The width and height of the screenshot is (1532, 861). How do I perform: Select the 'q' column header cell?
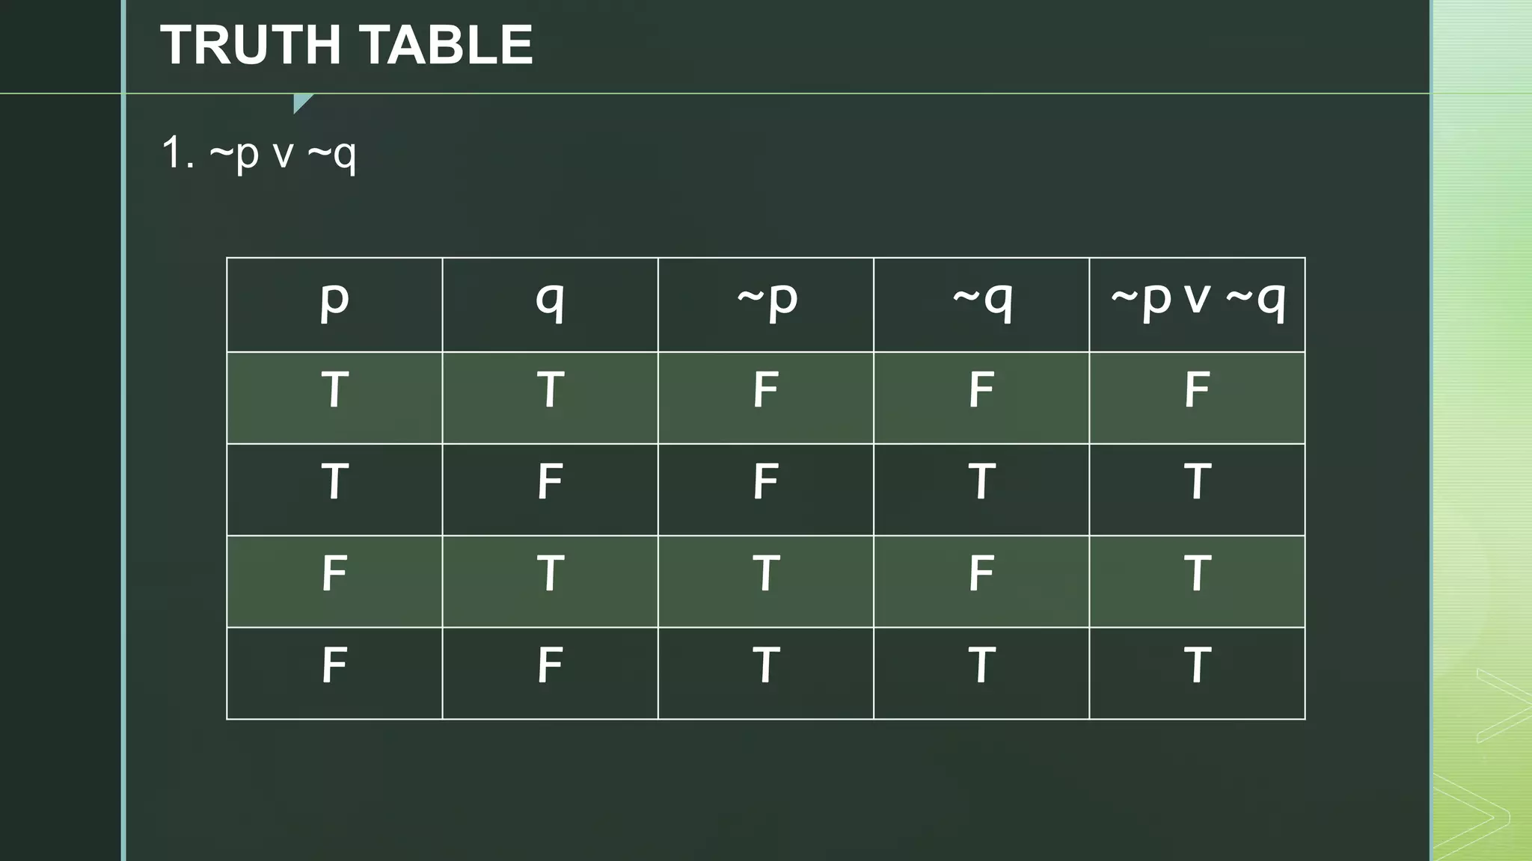550,305
